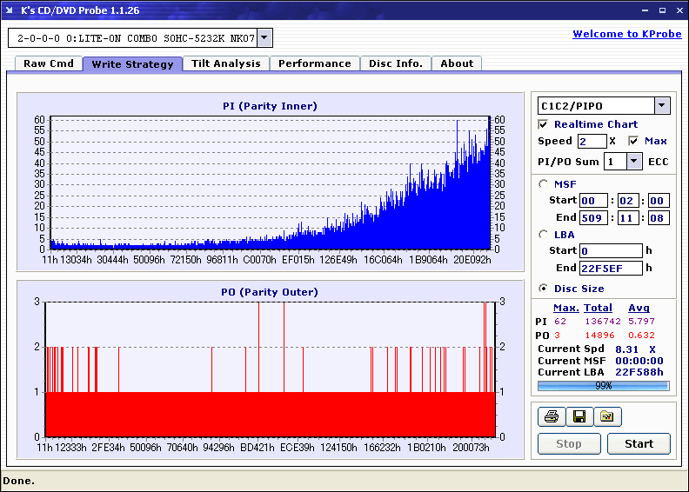This screenshot has height=492, width=689.
Task: Select the LBA range option
Action: click(x=544, y=235)
